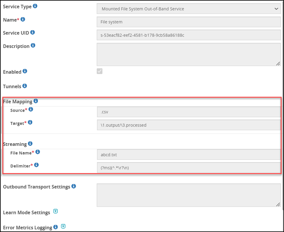Click the Description text area
This screenshot has height=232, width=284.
point(188,54)
